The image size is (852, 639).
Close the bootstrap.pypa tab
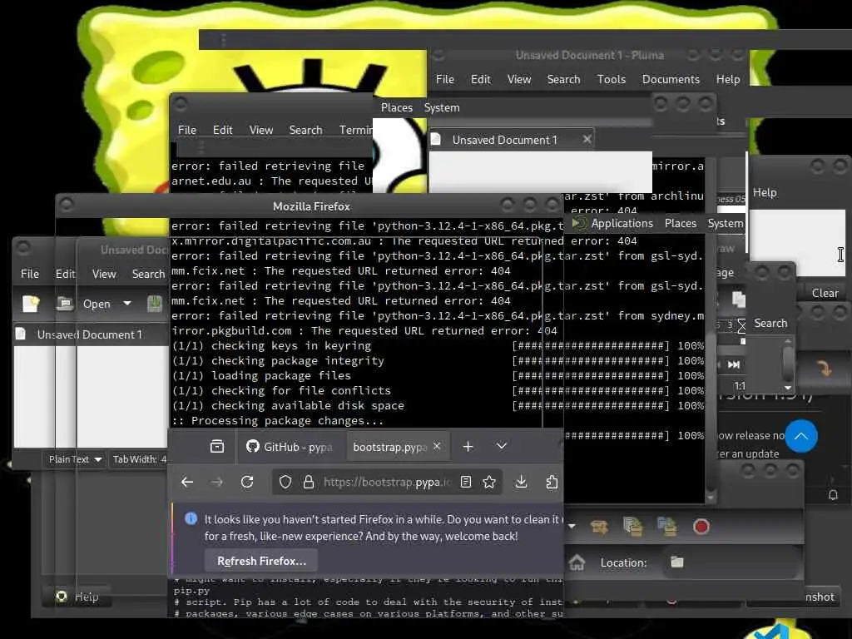coord(437,446)
